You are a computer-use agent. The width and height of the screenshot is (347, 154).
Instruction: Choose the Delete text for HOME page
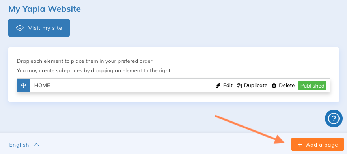[x=287, y=85]
